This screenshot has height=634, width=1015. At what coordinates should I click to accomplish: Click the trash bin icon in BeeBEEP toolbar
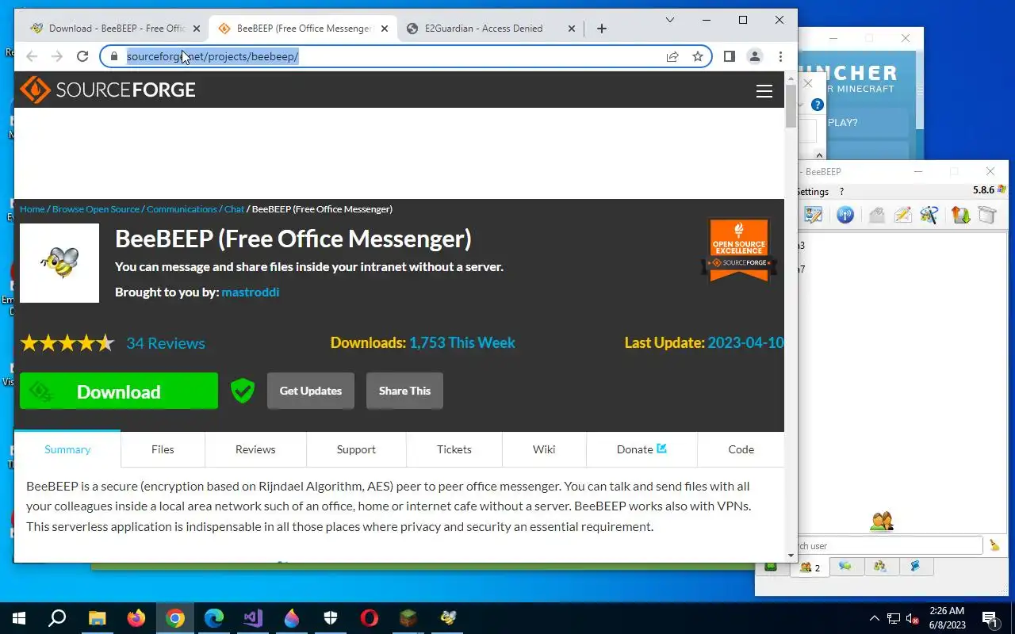tap(986, 215)
